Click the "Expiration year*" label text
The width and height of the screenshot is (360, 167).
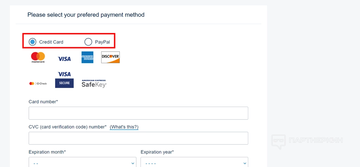[x=157, y=152]
